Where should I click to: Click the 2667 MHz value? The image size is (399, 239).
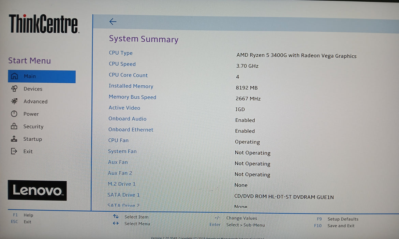[248, 99]
